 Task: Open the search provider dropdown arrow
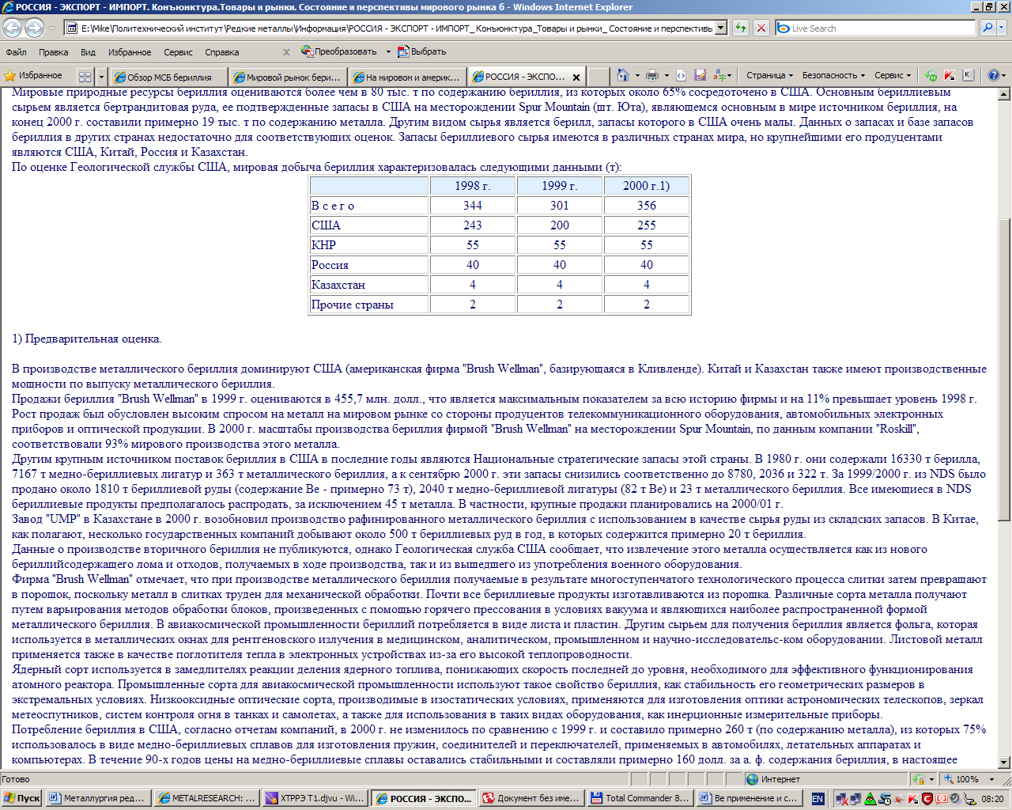[1002, 28]
